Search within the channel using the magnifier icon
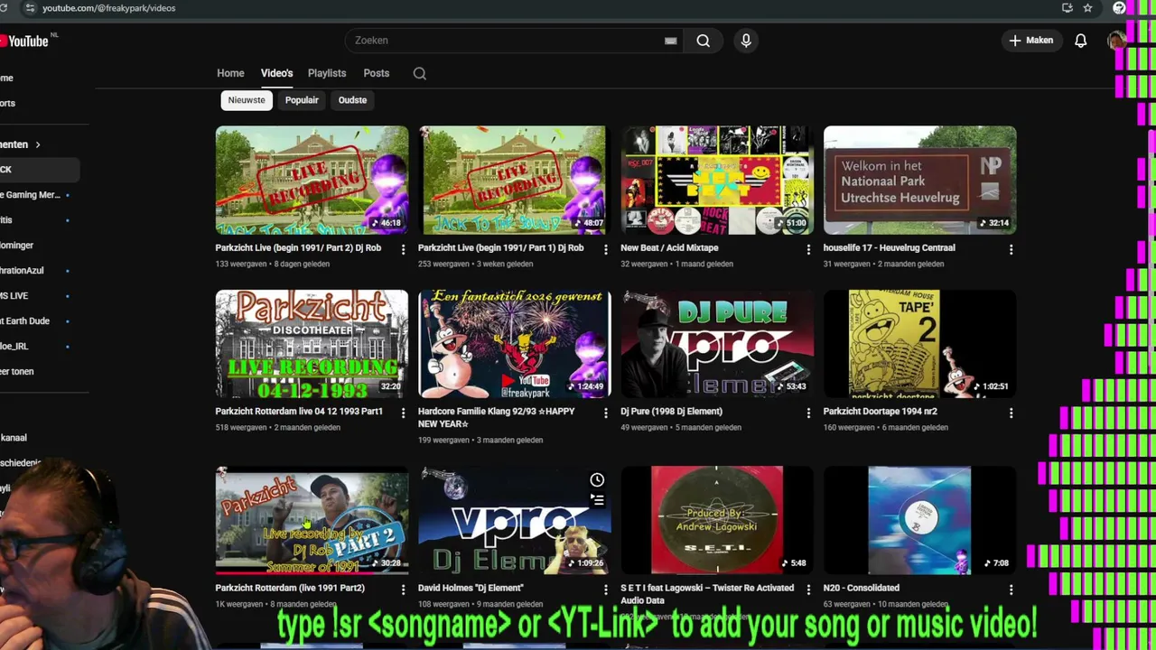Image resolution: width=1156 pixels, height=650 pixels. pyautogui.click(x=420, y=73)
